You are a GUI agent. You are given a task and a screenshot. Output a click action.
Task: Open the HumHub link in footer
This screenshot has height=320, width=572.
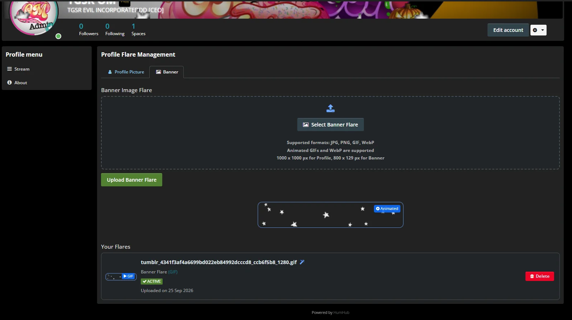click(341, 312)
